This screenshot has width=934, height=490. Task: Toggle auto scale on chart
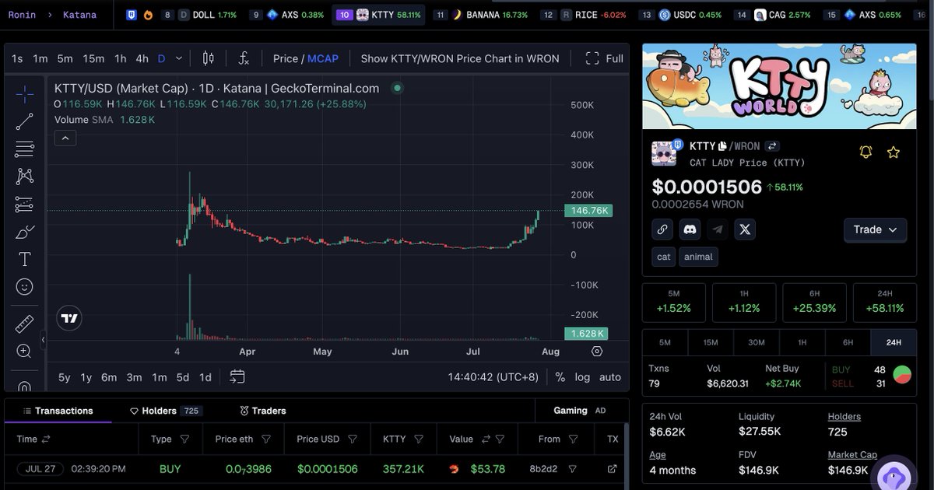click(x=610, y=376)
